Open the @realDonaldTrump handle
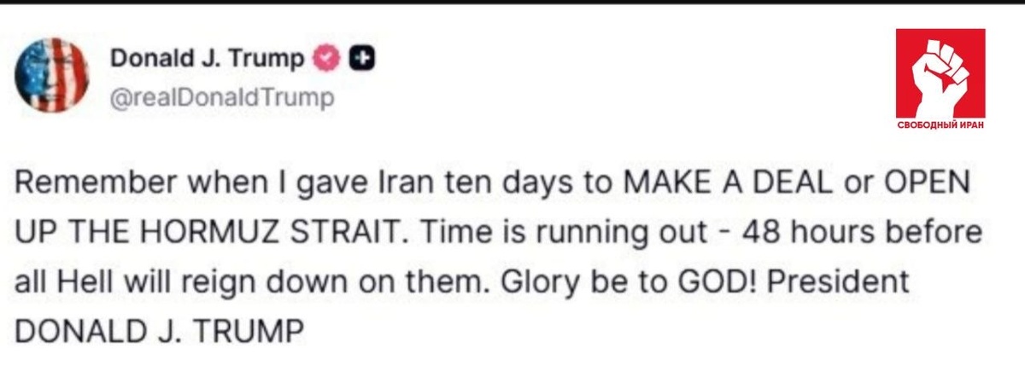Image resolution: width=1025 pixels, height=365 pixels. [x=222, y=98]
